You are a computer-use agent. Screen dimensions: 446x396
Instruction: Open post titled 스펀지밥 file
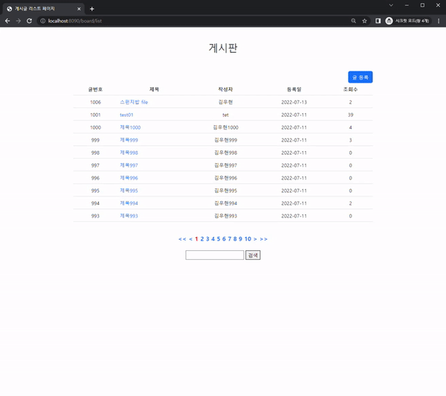(x=134, y=102)
